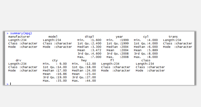The image size is (201, 107).
Task: Click Length:234 under manufacturer
Action: point(17,40)
